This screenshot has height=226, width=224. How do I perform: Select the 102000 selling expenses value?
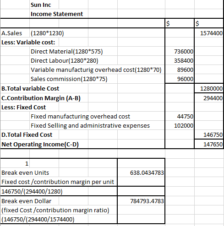point(184,126)
